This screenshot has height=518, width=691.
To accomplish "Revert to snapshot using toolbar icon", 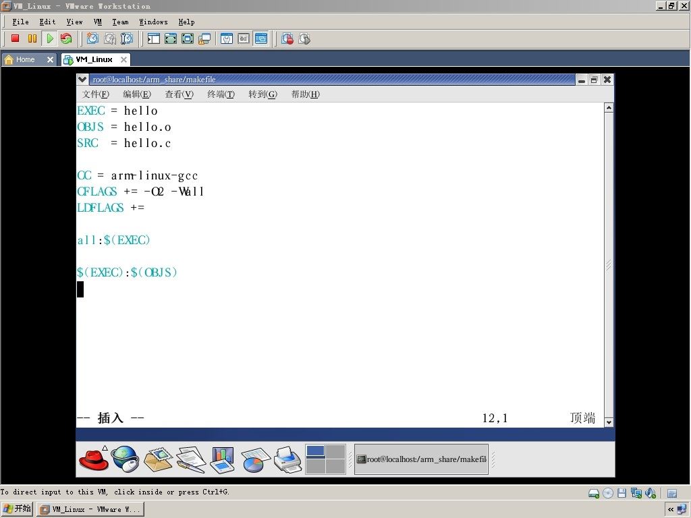I will pos(110,38).
